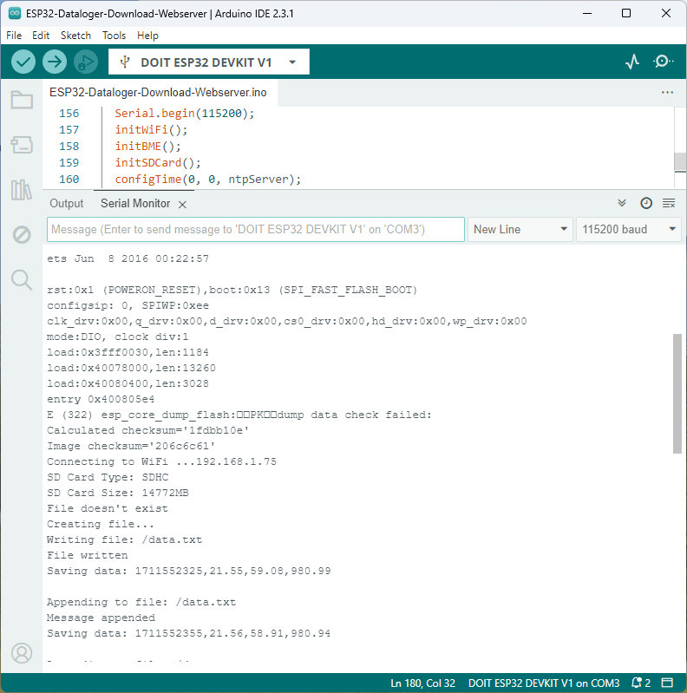The width and height of the screenshot is (687, 693).
Task: Open editor tab options three-dot menu
Action: 668,92
